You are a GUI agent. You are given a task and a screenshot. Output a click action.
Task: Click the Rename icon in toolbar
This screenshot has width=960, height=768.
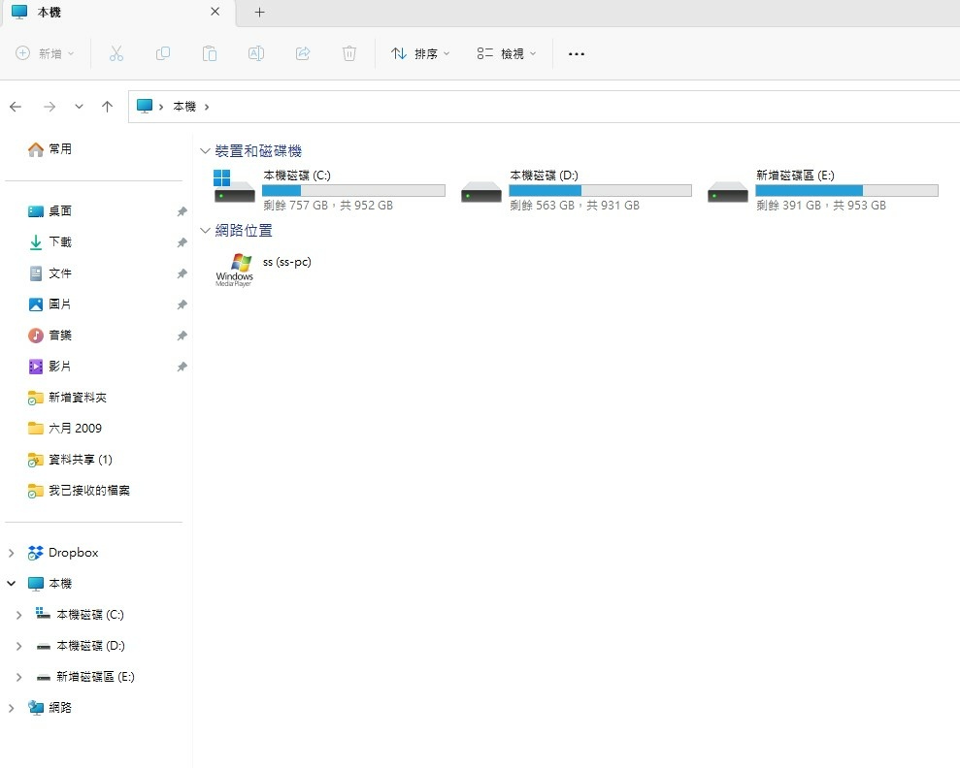click(x=256, y=53)
